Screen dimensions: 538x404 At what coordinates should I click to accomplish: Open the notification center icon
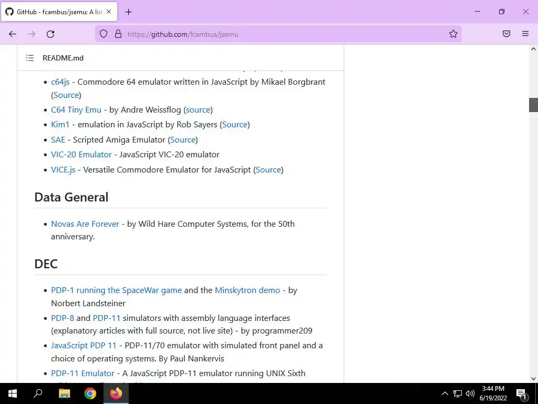521,393
